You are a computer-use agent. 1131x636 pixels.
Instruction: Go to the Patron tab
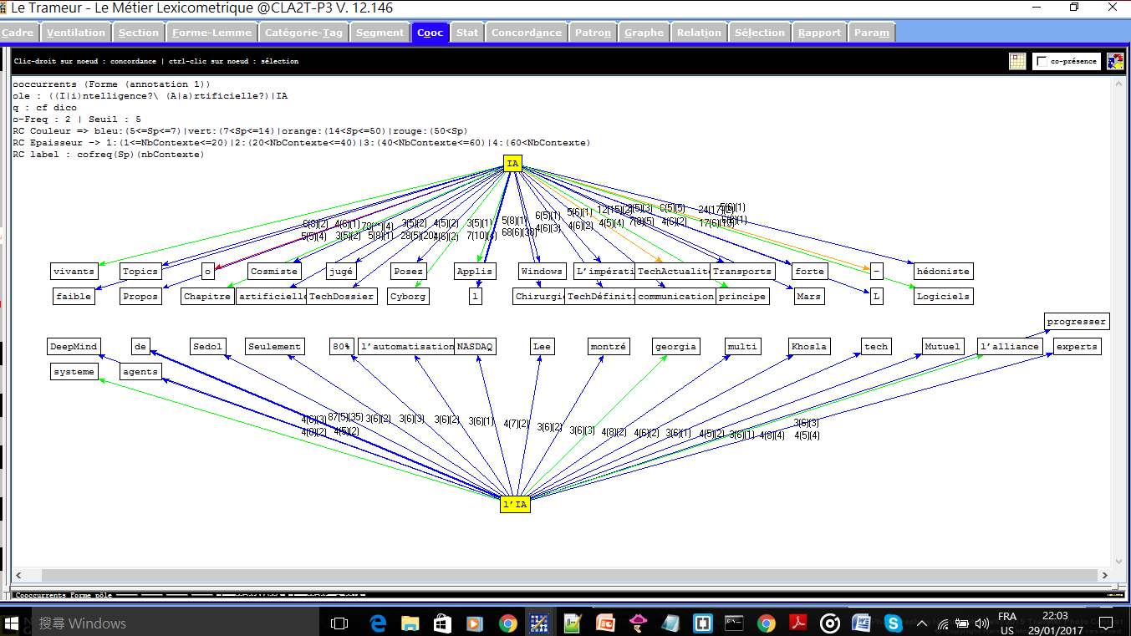594,33
